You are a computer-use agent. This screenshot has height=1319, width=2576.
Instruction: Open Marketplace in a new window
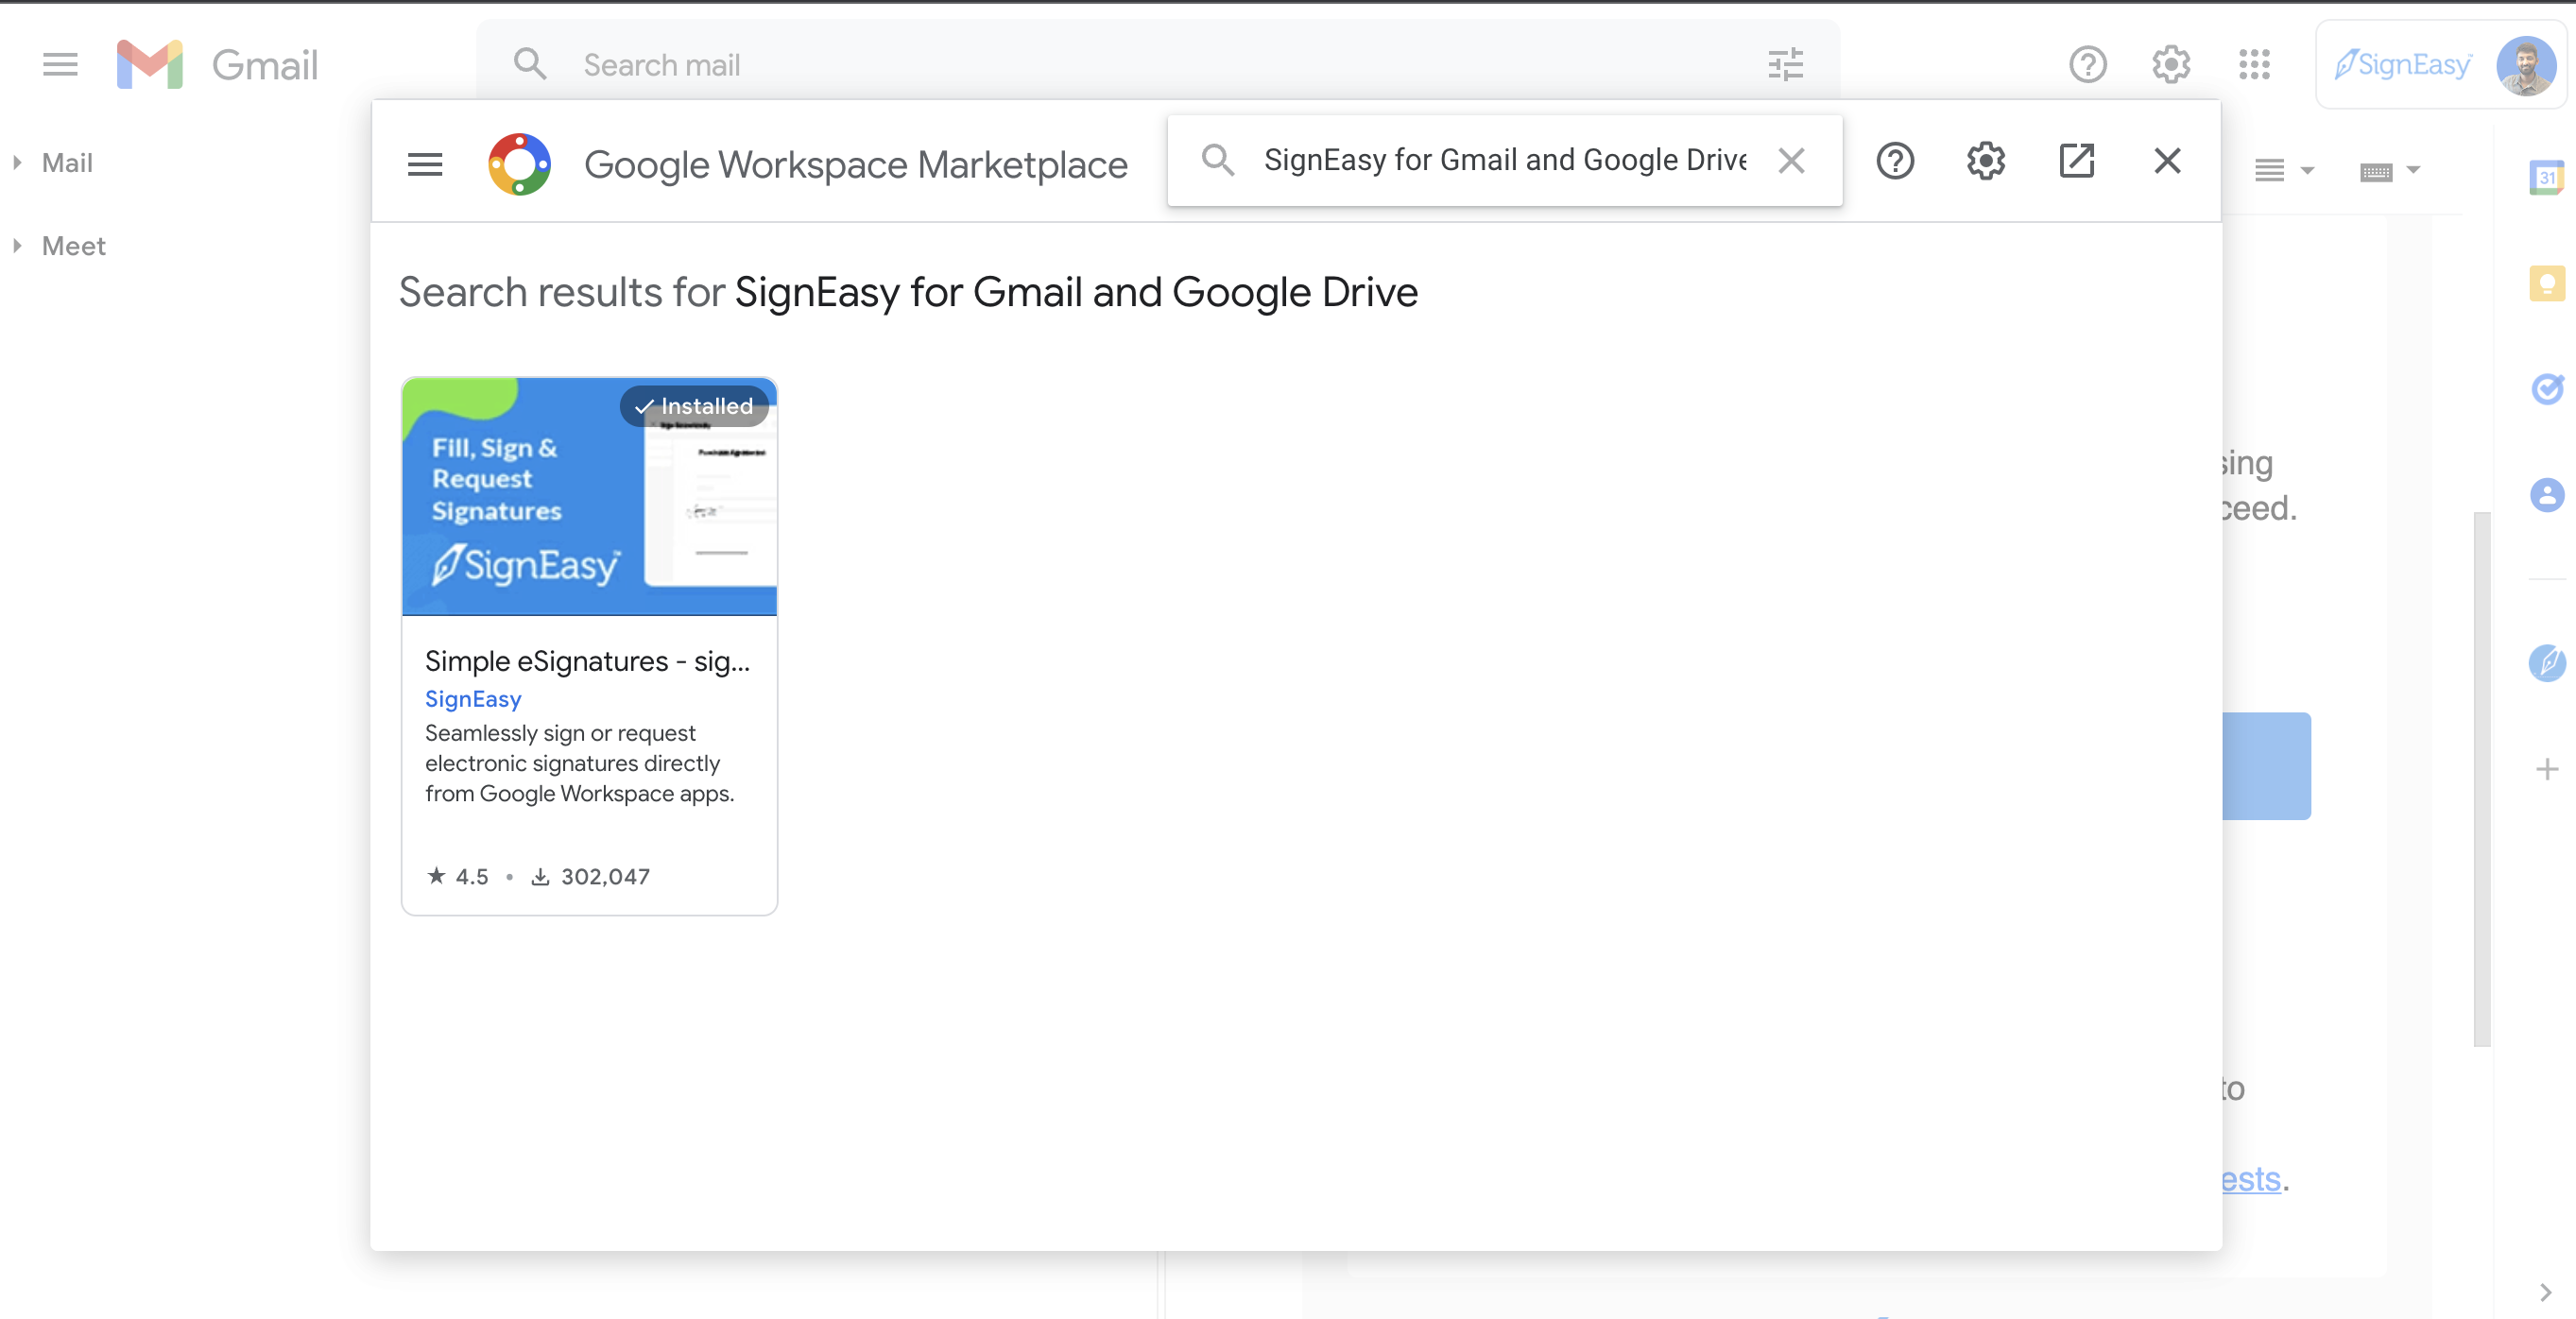[2076, 160]
